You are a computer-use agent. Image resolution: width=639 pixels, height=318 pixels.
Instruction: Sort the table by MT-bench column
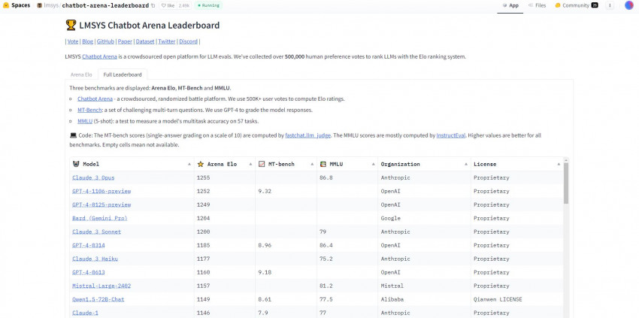[x=312, y=164]
